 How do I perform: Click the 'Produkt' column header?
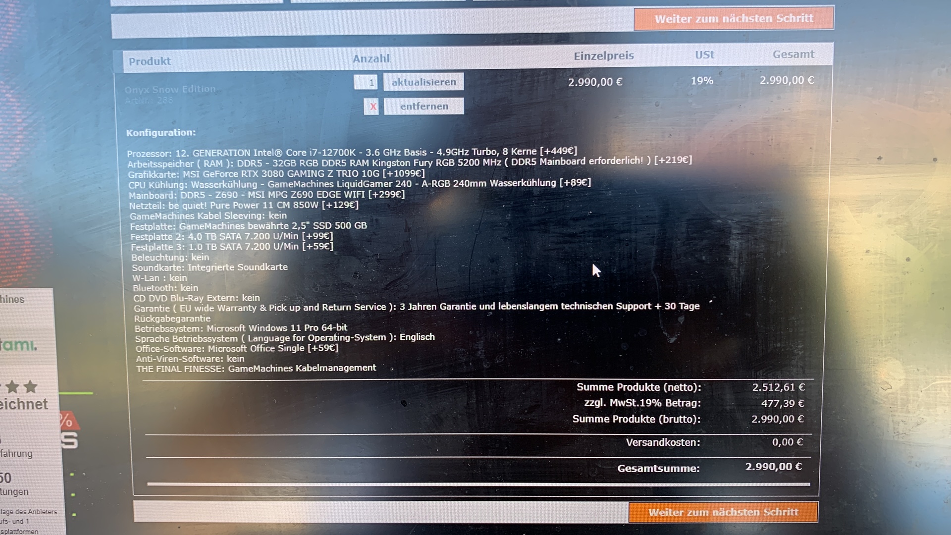tap(150, 61)
